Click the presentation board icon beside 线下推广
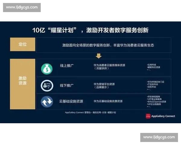 pos(47,86)
